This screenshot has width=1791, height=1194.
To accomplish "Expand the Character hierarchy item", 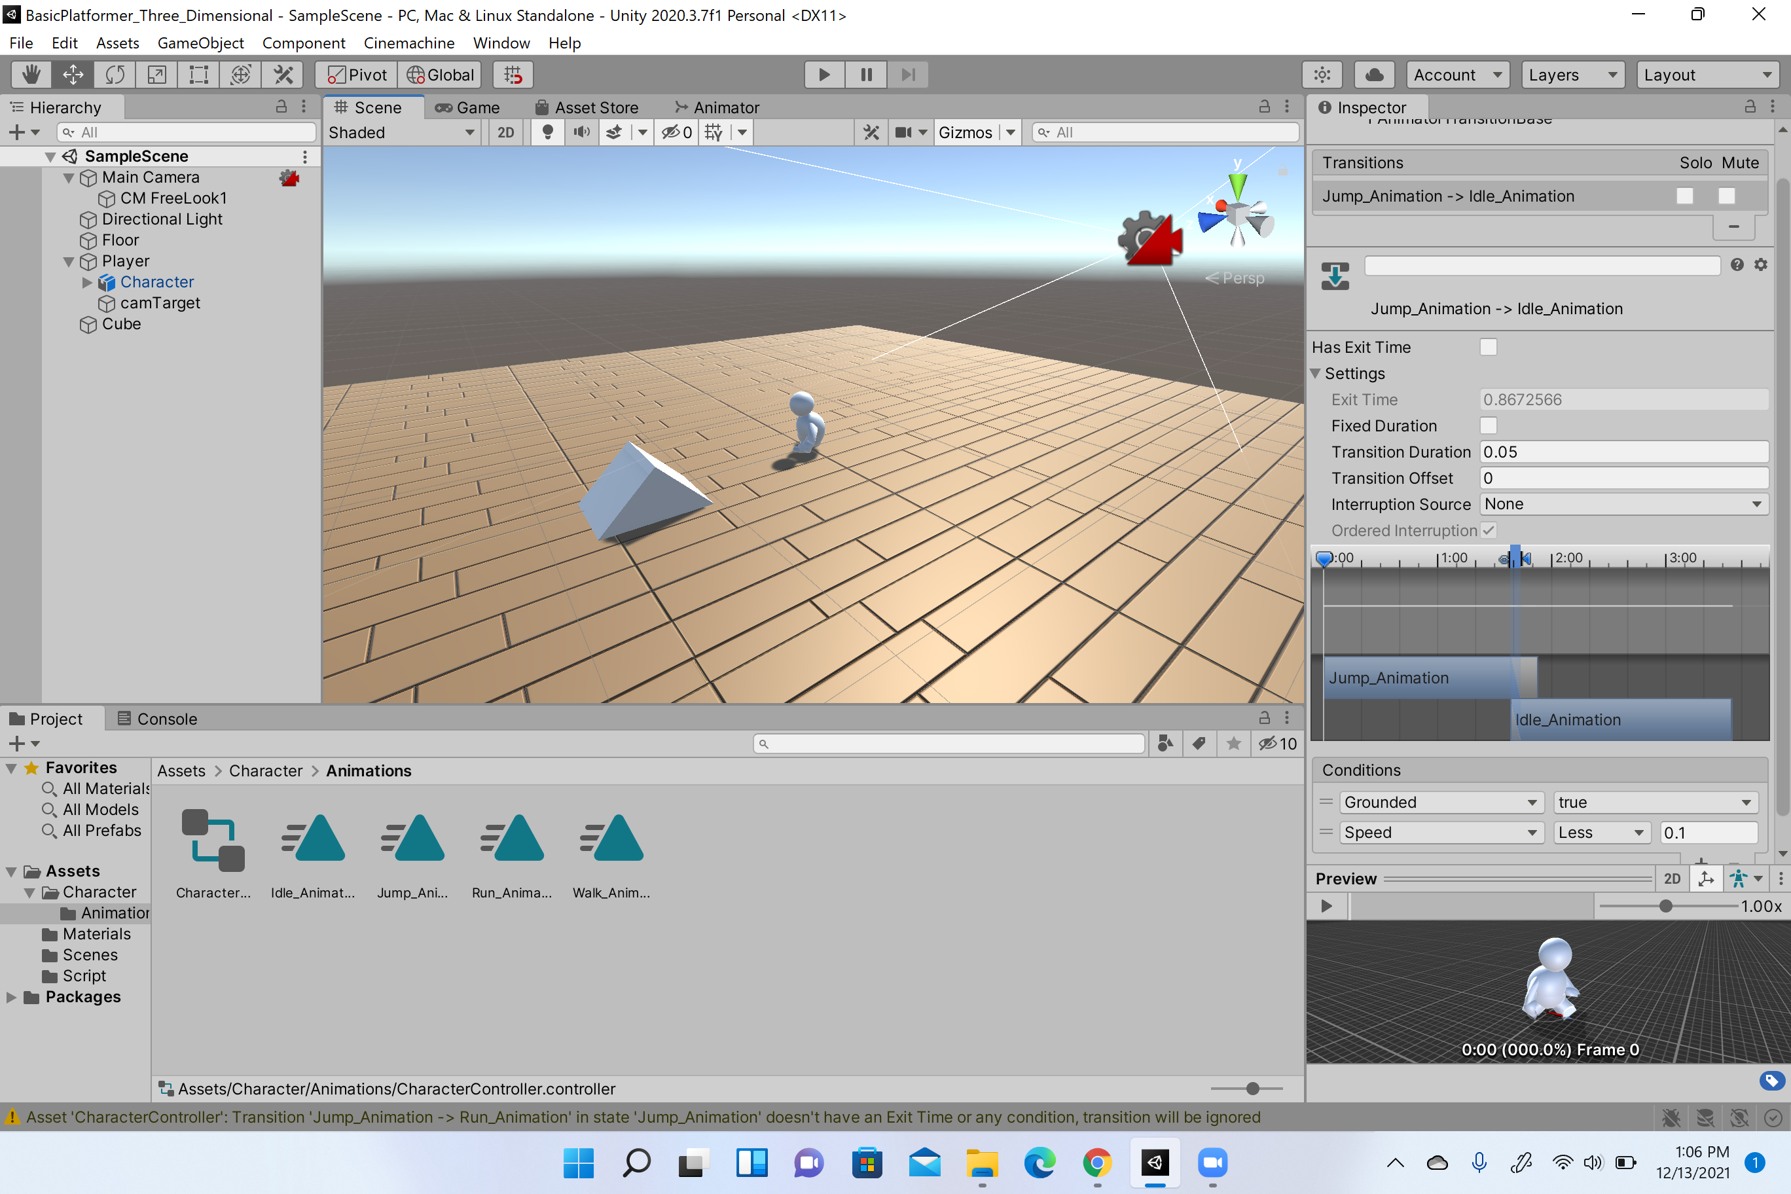I will click(x=87, y=283).
